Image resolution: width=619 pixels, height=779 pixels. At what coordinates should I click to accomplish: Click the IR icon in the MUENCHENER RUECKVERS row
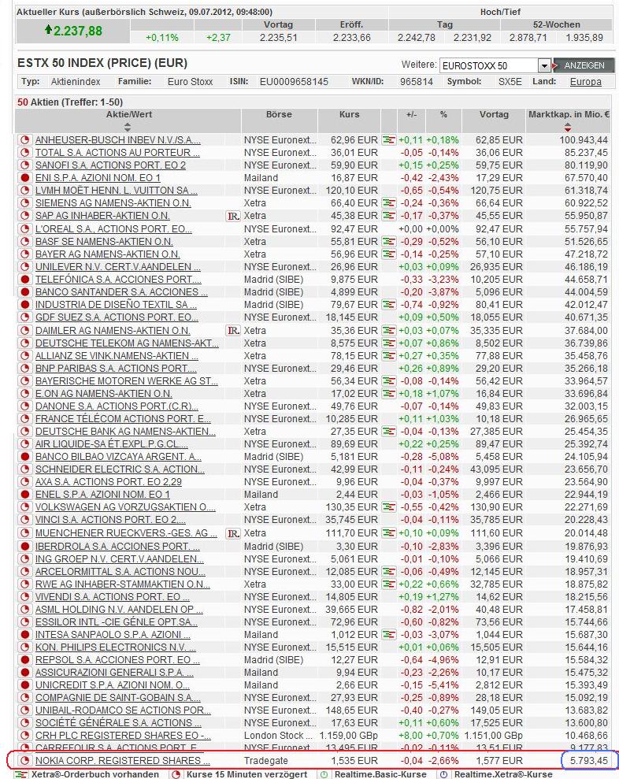click(233, 533)
